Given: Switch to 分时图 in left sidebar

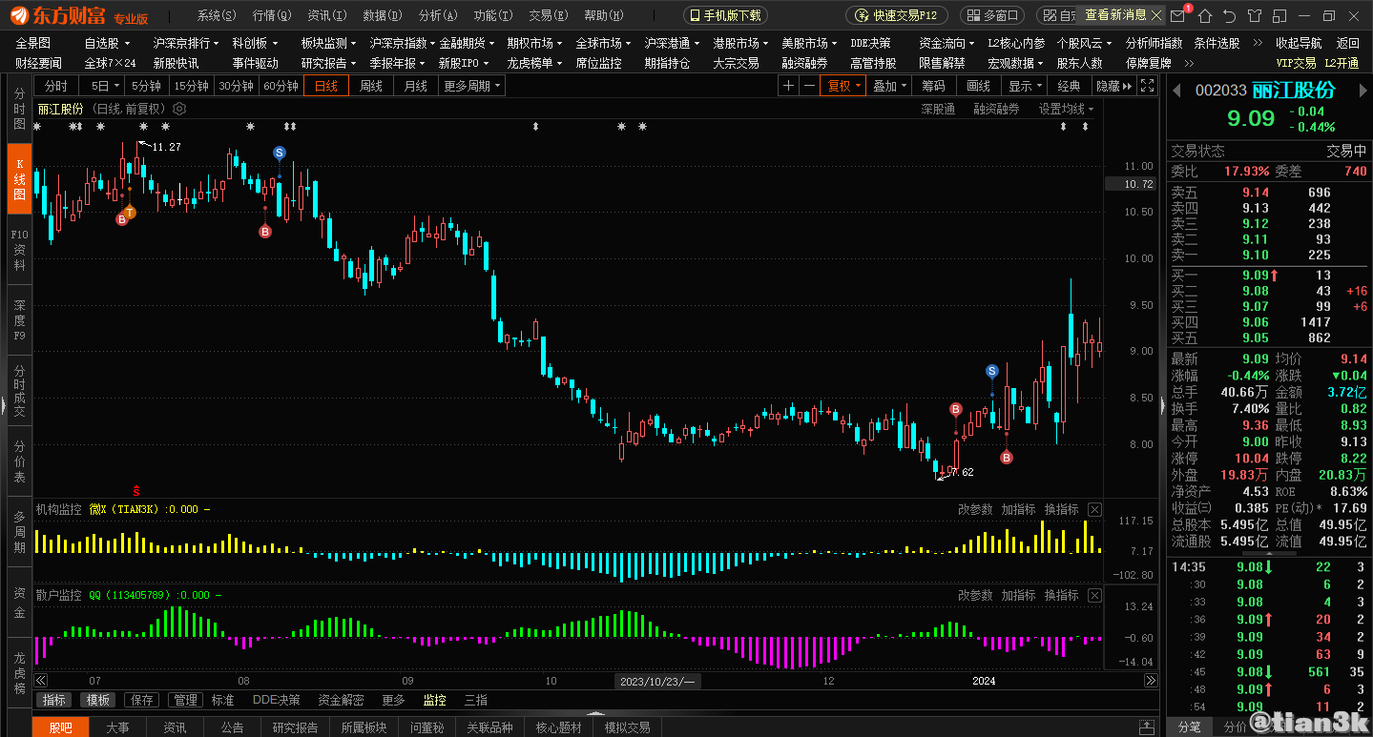Looking at the screenshot, I should pyautogui.click(x=19, y=111).
